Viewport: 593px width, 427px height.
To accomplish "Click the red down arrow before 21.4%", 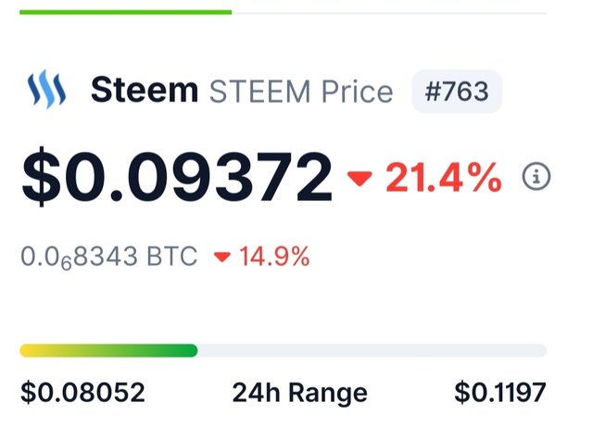I will (x=360, y=178).
